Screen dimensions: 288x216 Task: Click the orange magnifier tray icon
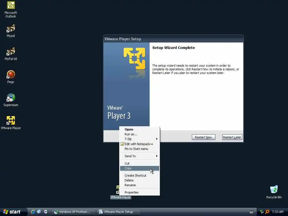[x=267, y=212]
